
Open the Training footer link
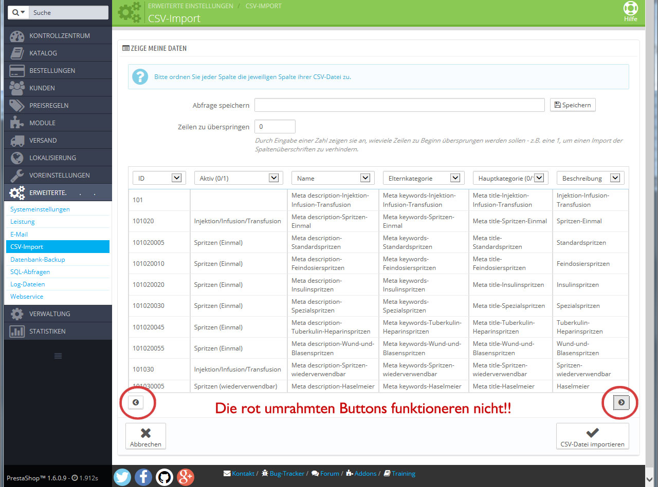point(399,474)
